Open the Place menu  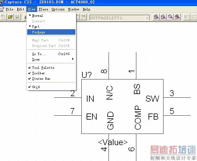point(44,9)
